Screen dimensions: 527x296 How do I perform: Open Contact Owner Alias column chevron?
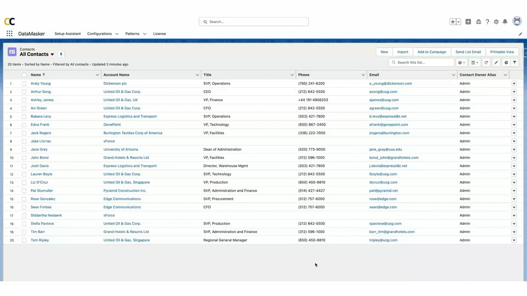pyautogui.click(x=505, y=75)
